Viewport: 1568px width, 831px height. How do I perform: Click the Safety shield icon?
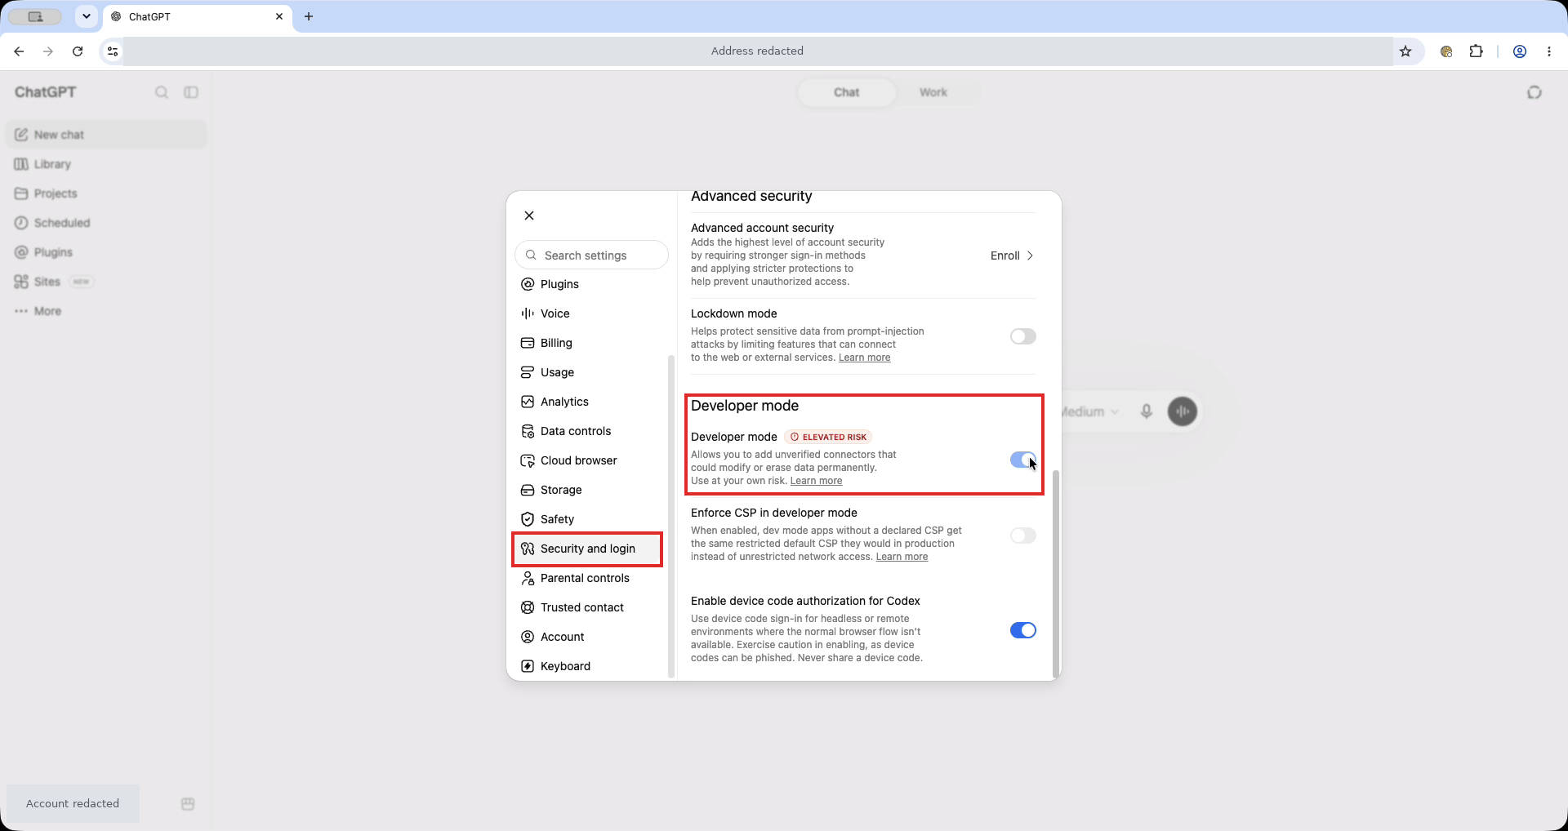(528, 519)
